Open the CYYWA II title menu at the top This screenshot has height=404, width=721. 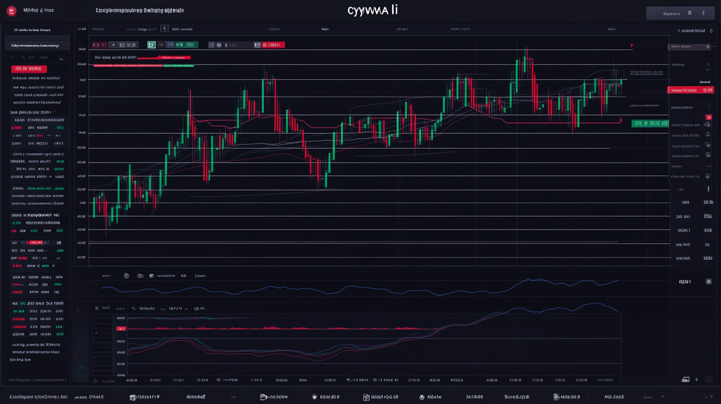(373, 9)
